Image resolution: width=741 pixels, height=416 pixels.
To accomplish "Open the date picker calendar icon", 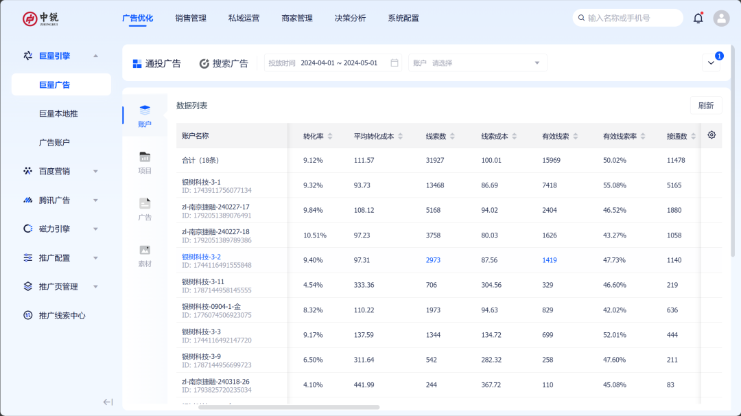I will point(395,62).
